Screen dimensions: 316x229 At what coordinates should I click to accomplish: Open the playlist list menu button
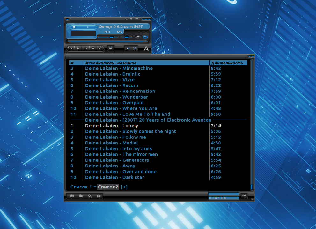pos(244,196)
